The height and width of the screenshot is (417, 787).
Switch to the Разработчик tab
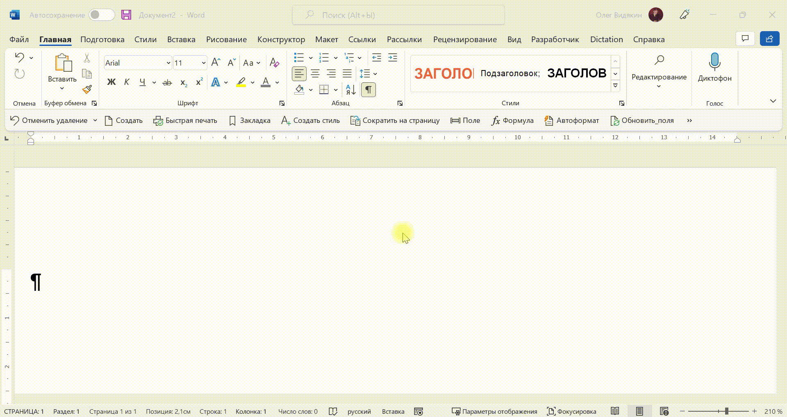click(x=555, y=39)
